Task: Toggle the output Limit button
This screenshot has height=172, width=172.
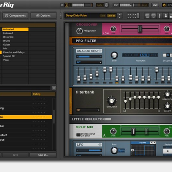Action: pyautogui.click(x=145, y=5)
